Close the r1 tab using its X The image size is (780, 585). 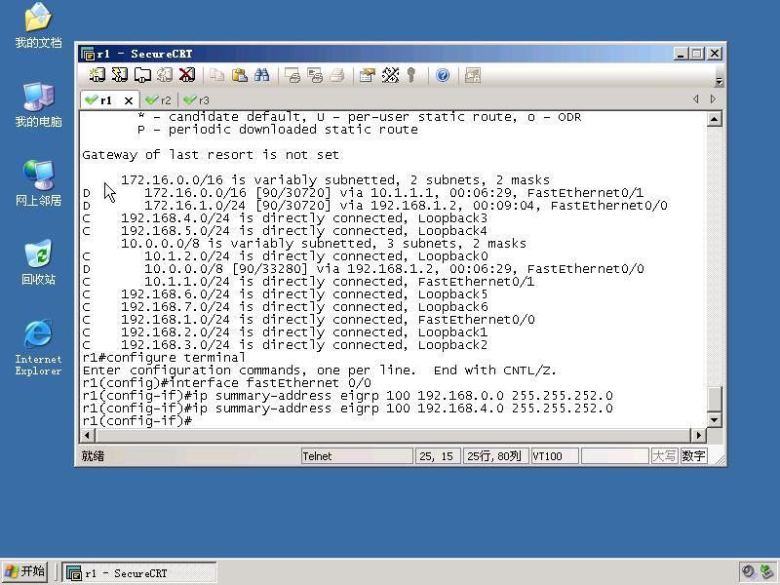(x=129, y=100)
